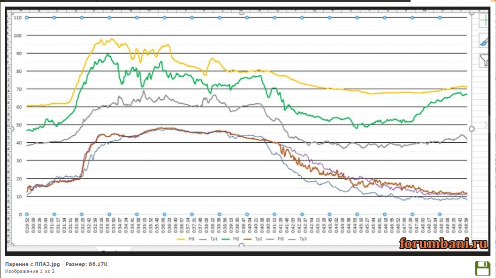Select the brown Tp2 line's color swatch in legend
Image resolution: width=496 pixels, height=278 pixels.
click(248, 239)
